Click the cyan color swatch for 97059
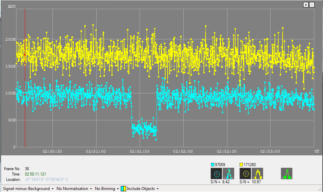Screen dimensions: 323x192 point(213,165)
